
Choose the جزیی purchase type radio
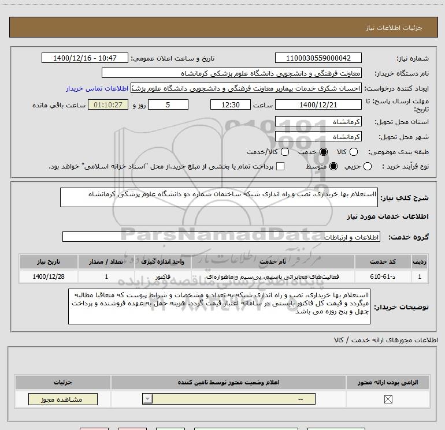[367, 166]
